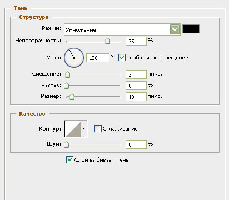Click the Размер slider handle
Screen dimensions: 229x200
tap(72, 97)
